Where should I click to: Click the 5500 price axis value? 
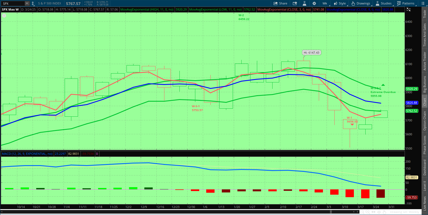[409, 148]
